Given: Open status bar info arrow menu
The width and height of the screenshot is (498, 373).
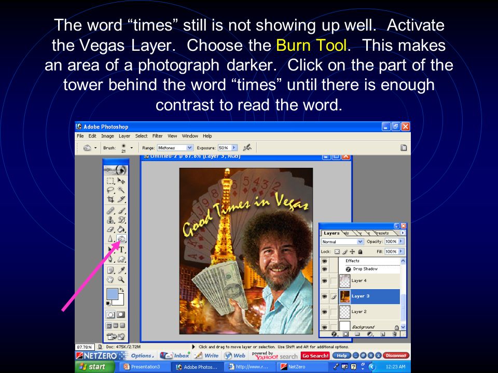Looking at the screenshot, I should [x=193, y=347].
